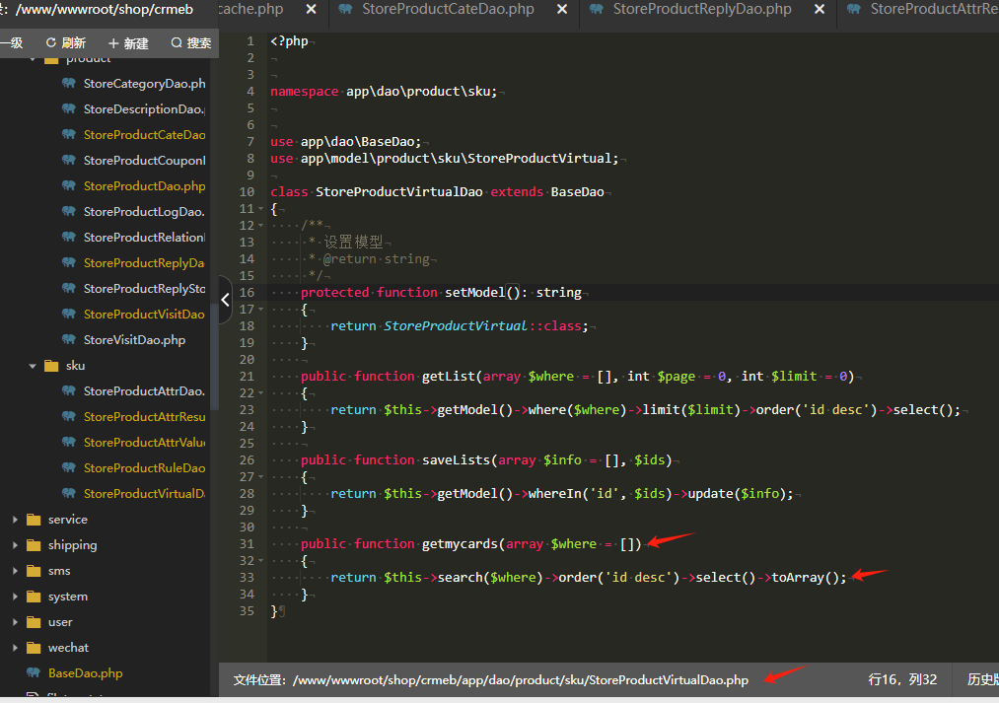Collapse the file tree sidebar handle
The height and width of the screenshot is (703, 999).
click(x=226, y=300)
